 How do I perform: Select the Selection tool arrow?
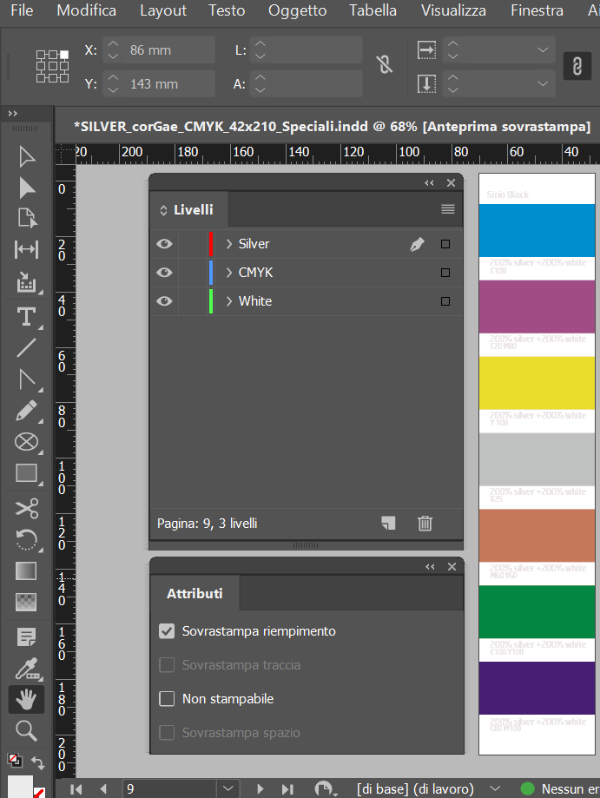click(x=26, y=157)
